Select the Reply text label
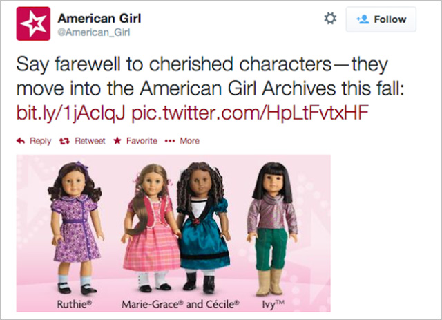The height and width of the screenshot is (320, 442). (40, 141)
